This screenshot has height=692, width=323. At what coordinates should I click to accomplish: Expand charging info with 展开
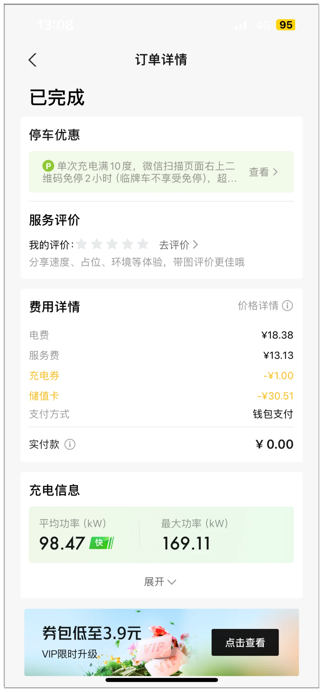[160, 581]
